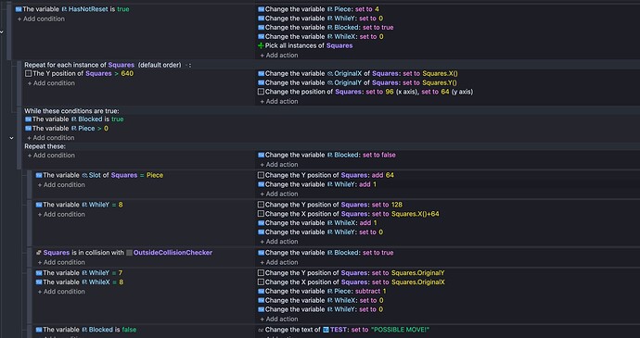This screenshot has width=640, height=338.
Task: Click position icon of Y position > 640 condition
Action: point(28,74)
